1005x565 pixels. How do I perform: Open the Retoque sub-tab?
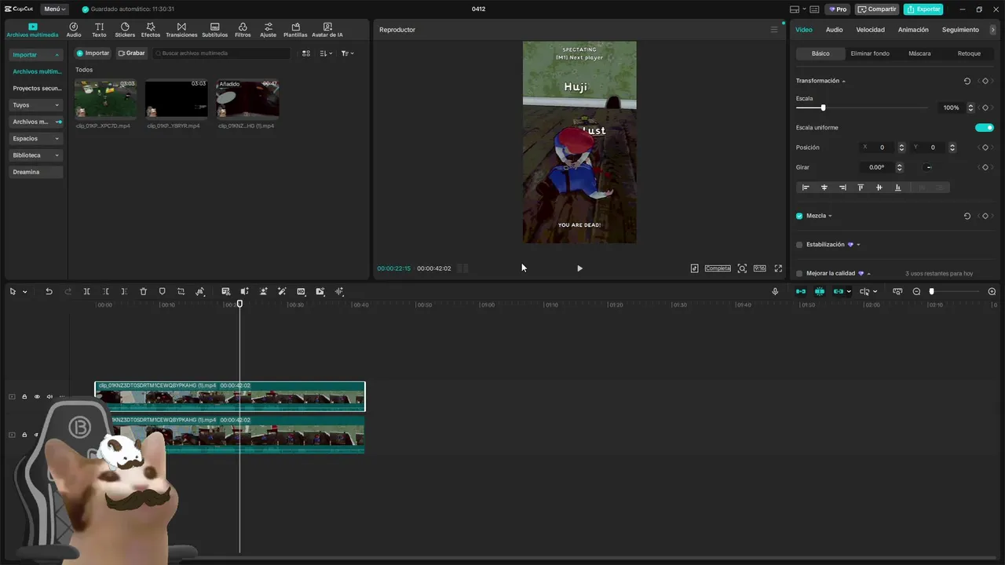969,53
